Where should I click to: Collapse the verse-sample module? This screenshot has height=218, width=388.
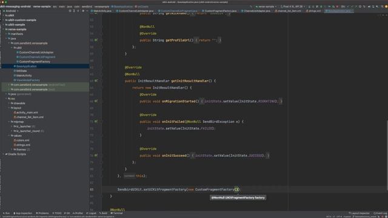tap(4, 29)
